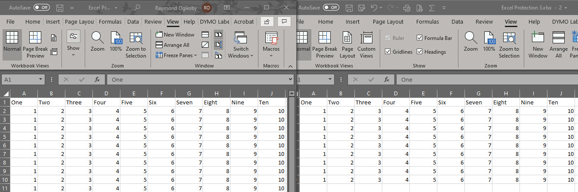Switch to Home tab in left window
Screen dimensions: 578x192
[33, 21]
